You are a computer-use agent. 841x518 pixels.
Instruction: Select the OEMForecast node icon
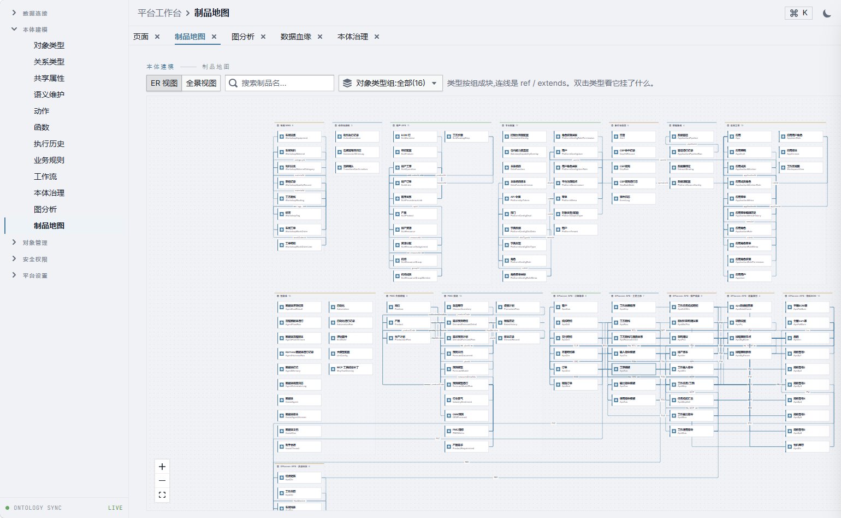[449, 415]
